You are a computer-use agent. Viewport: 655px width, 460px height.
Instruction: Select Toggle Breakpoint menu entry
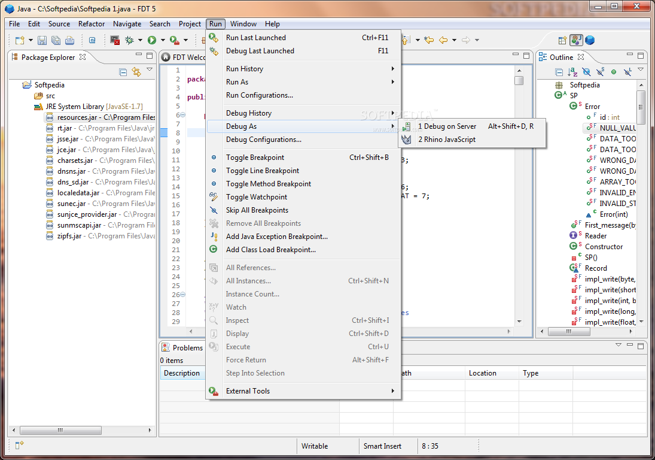[x=304, y=158]
